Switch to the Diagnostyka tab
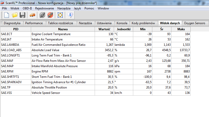Image resolution: width=209 pixels, height=117 pixels. coord(12,23)
